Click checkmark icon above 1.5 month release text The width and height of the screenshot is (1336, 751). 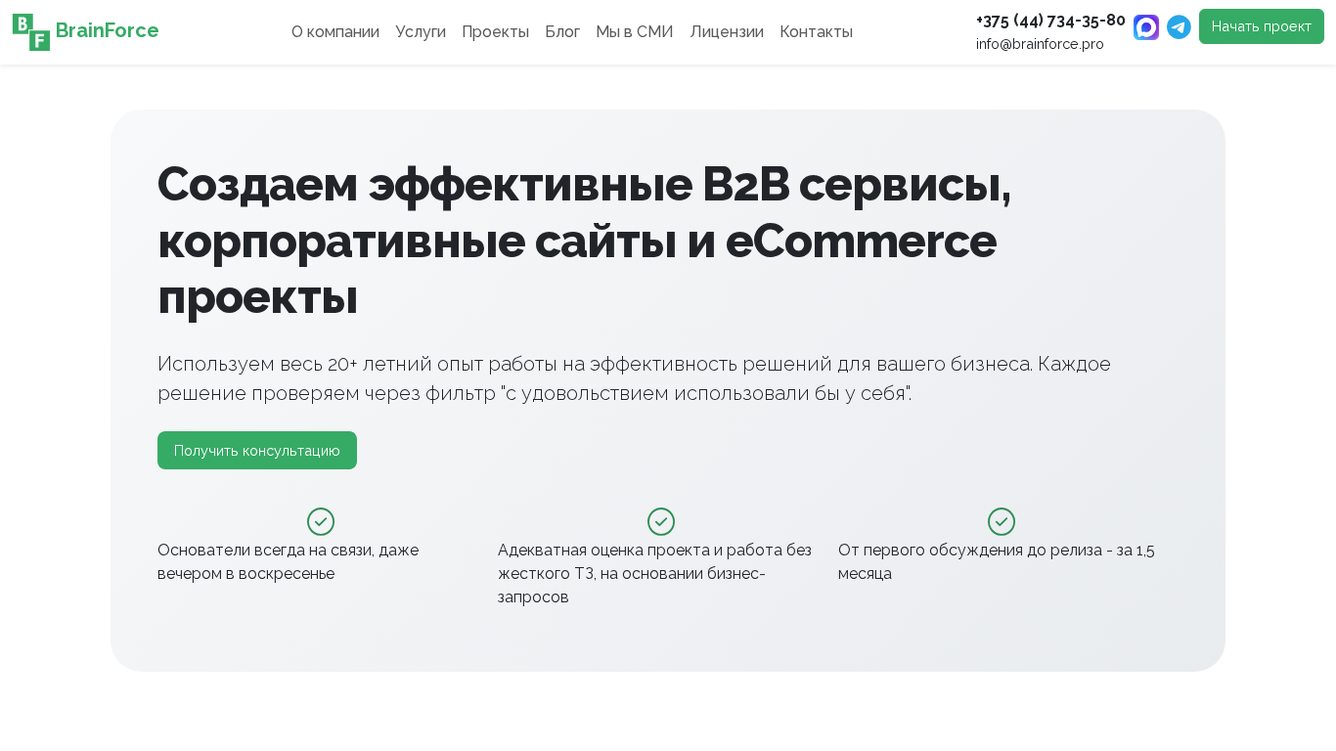click(x=1002, y=521)
